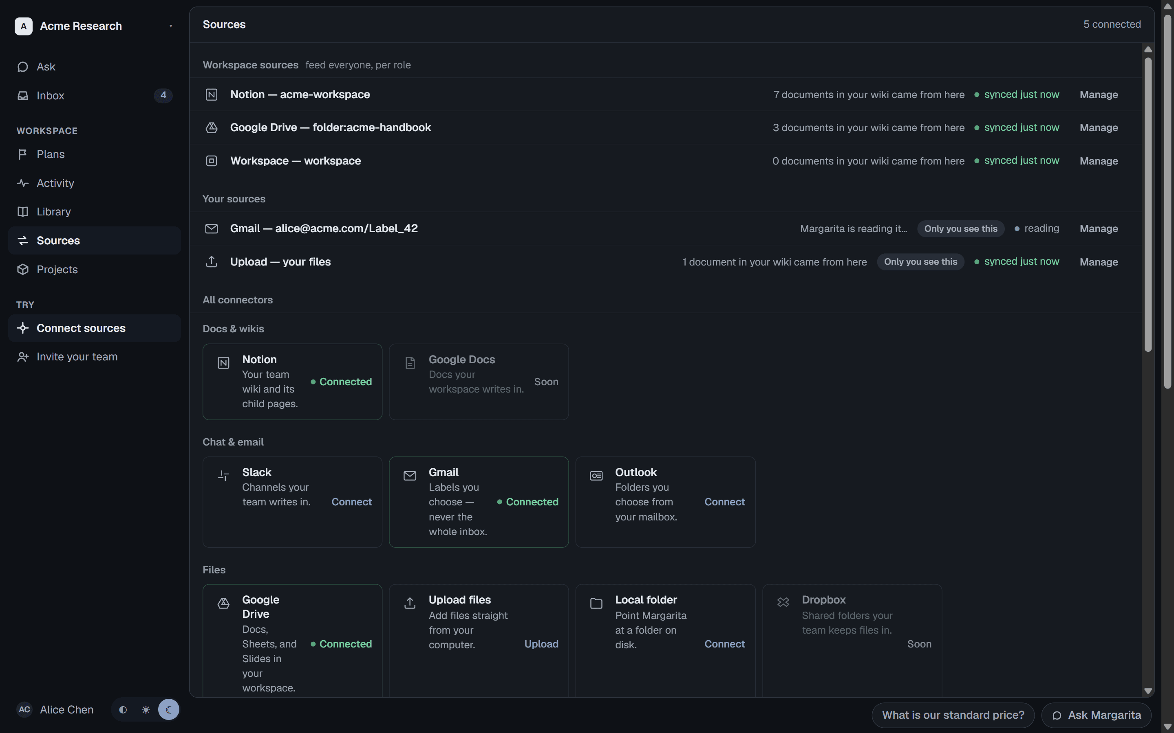Click the Library book icon
The height and width of the screenshot is (733, 1174).
point(23,212)
